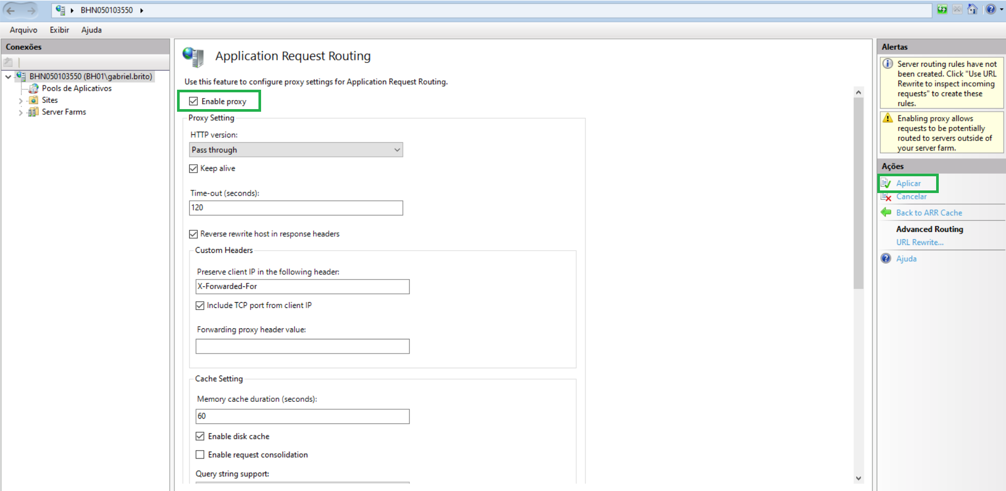Click BHN050103550 in the address bar
This screenshot has height=491, width=1006.
tap(107, 10)
